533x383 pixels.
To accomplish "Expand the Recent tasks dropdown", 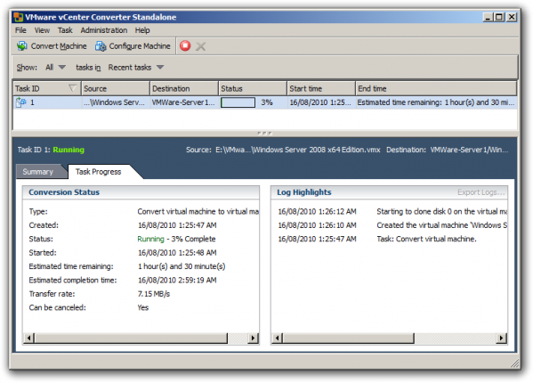I will 136,68.
